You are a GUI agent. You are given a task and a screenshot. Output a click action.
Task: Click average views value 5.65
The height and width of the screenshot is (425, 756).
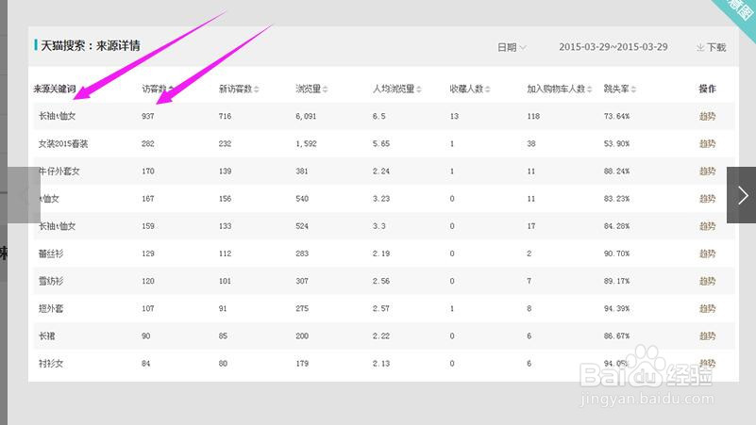pos(381,143)
